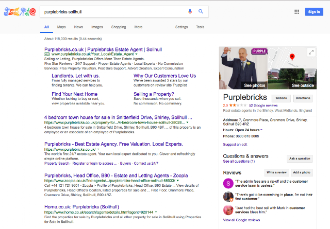The width and height of the screenshot is (330, 229).
Task: Open Purplebricks Head Office Zoopla result
Action: (116, 175)
